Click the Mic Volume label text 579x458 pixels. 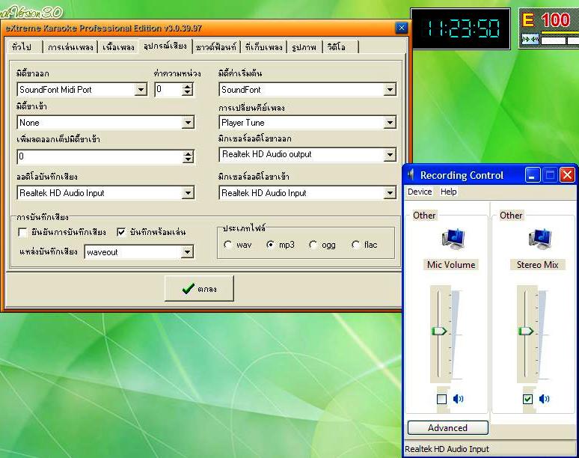[451, 265]
